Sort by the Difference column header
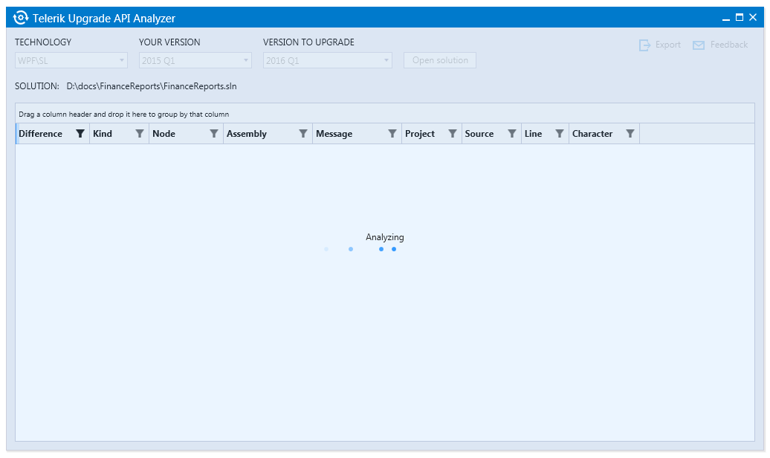The image size is (770, 458). (x=40, y=134)
